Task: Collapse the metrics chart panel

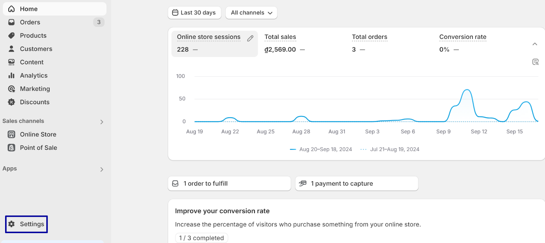Action: [x=535, y=44]
